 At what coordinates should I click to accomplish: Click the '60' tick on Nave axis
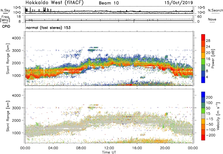[200, 17]
